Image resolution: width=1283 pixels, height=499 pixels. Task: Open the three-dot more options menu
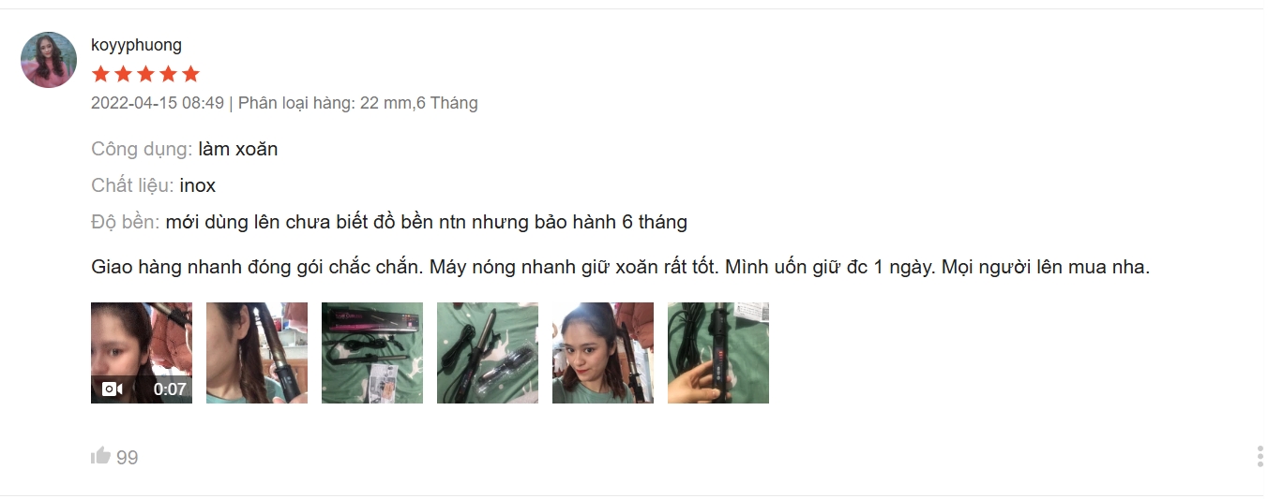[x=1260, y=457]
